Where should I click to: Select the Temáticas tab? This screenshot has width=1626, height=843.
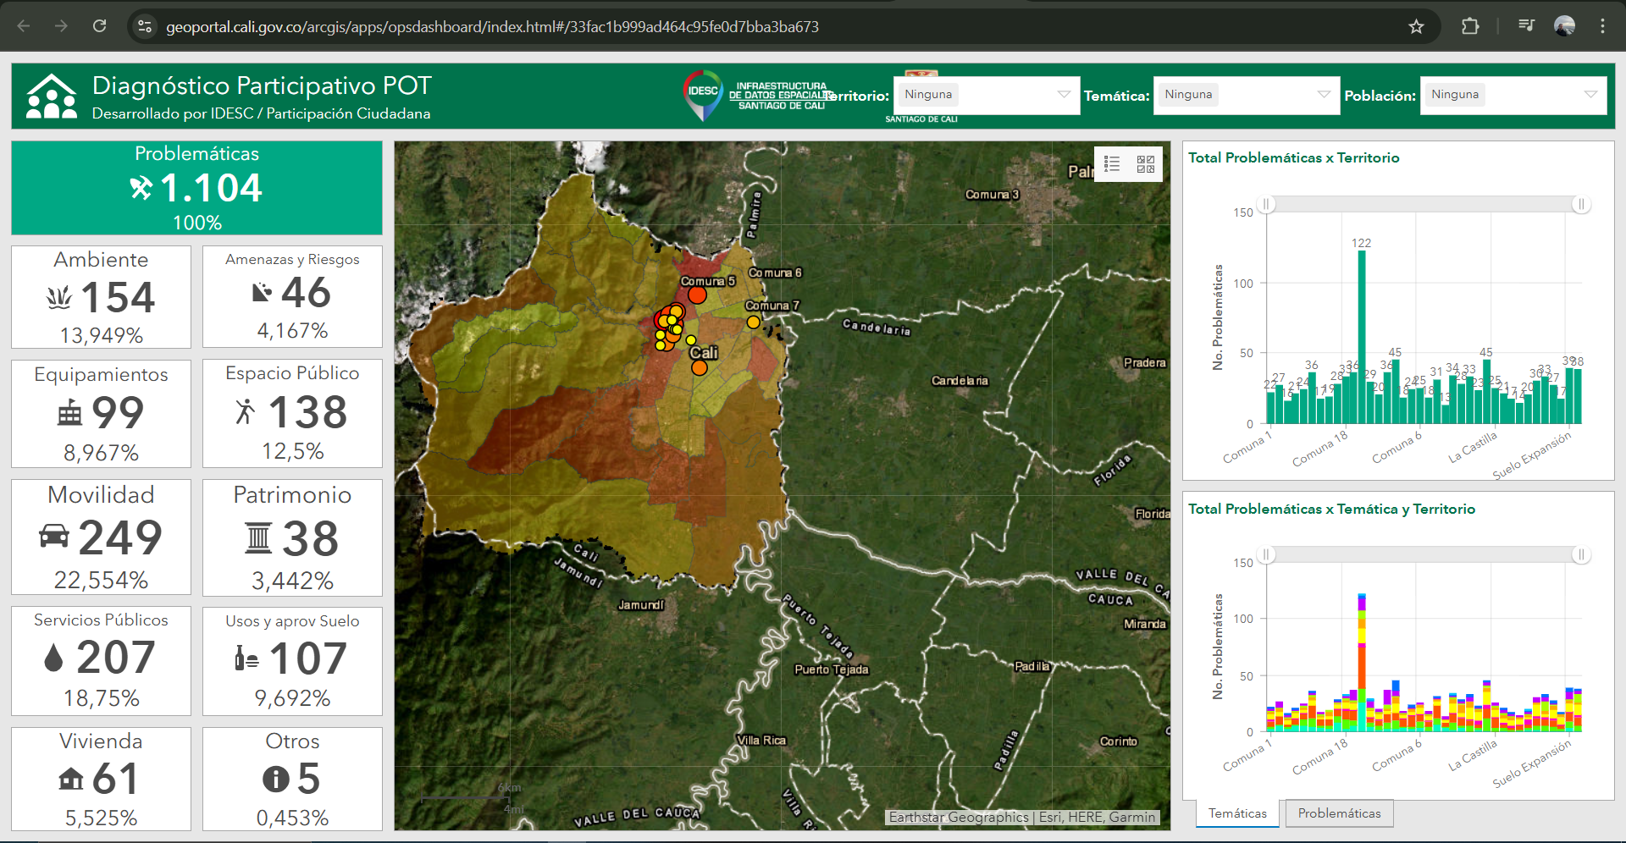[x=1237, y=813]
